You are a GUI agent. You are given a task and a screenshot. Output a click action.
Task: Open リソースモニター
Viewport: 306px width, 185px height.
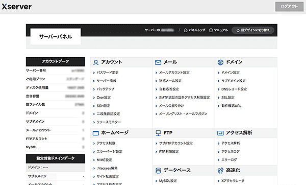(x=109, y=122)
